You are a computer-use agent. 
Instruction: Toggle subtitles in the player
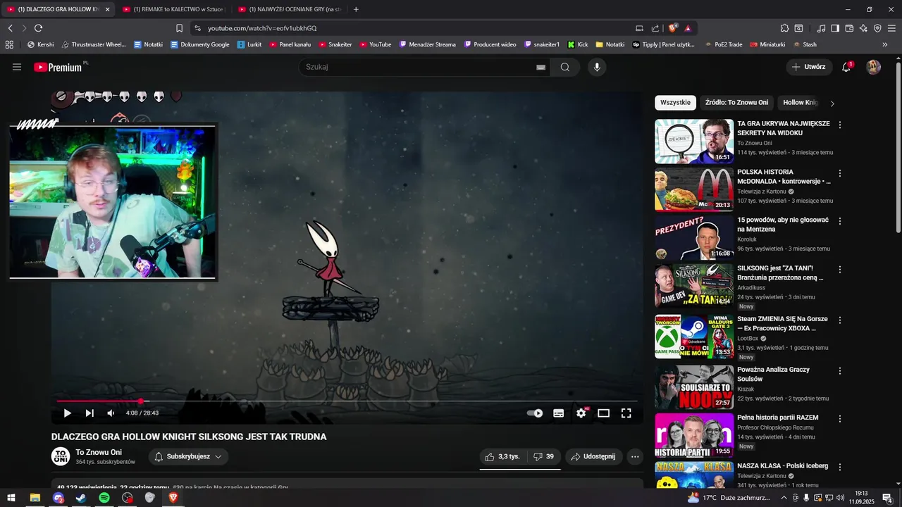(558, 413)
